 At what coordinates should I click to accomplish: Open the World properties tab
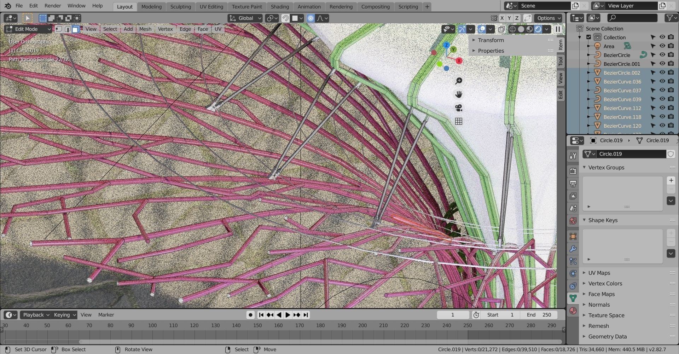[573, 221]
